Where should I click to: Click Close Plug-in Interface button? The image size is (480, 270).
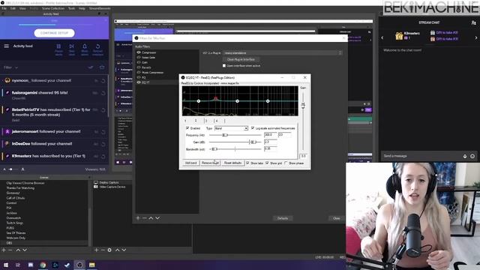coord(241,59)
